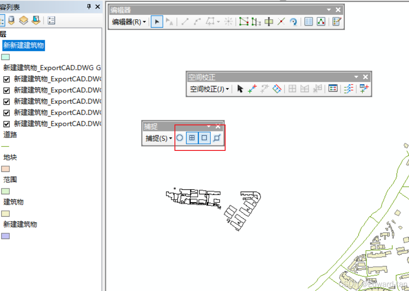Open table of contents options button
Viewport: 409px width, 291px height.
[52, 20]
